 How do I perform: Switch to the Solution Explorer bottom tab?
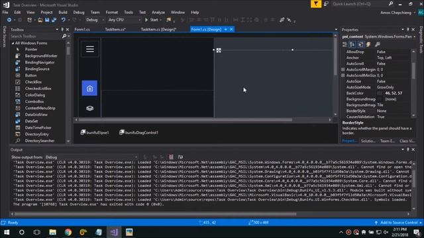point(368,141)
